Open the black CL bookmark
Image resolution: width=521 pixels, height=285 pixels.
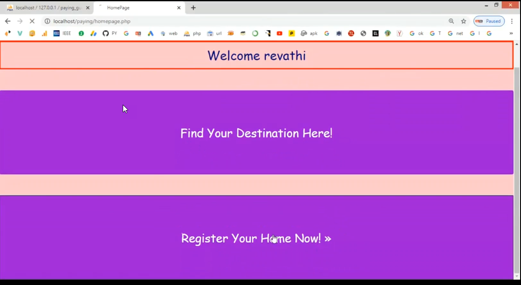(x=375, y=33)
